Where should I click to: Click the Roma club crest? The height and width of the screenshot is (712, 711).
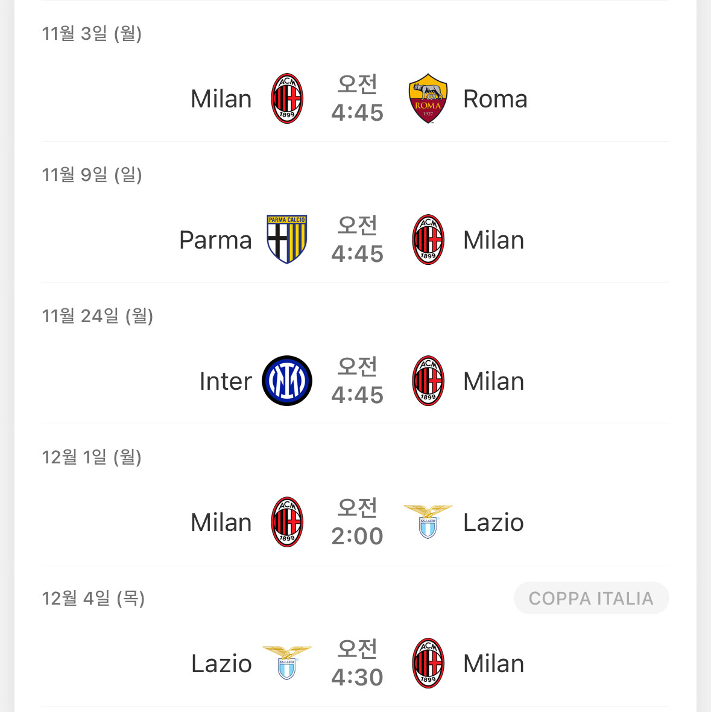428,98
